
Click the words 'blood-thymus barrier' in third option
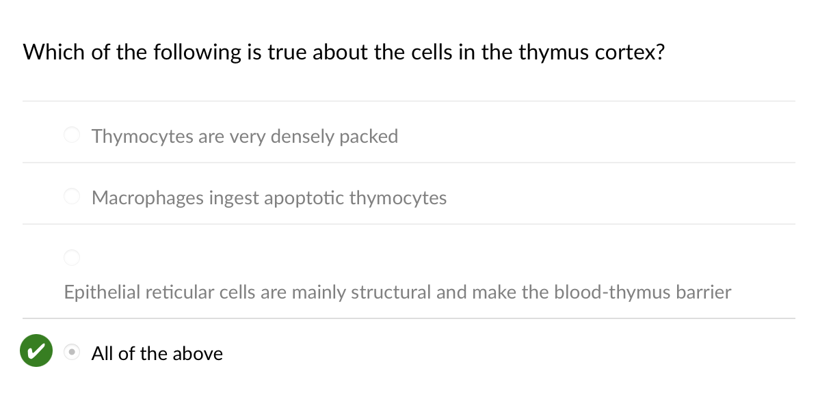coord(642,292)
